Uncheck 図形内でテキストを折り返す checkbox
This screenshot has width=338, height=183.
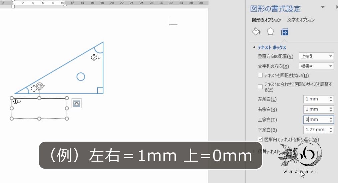(260, 139)
